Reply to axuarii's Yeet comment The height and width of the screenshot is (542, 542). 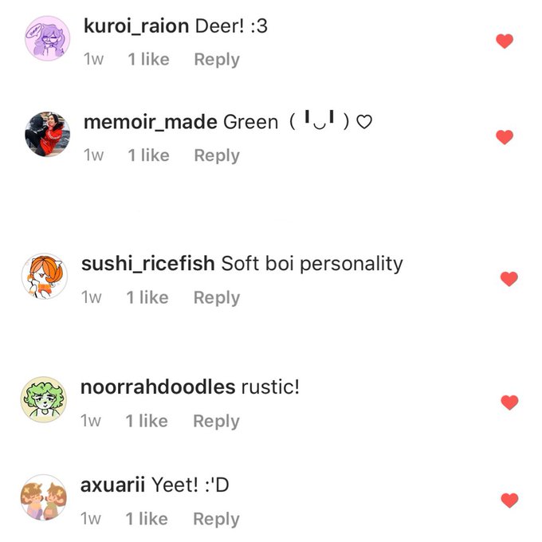pos(216,519)
